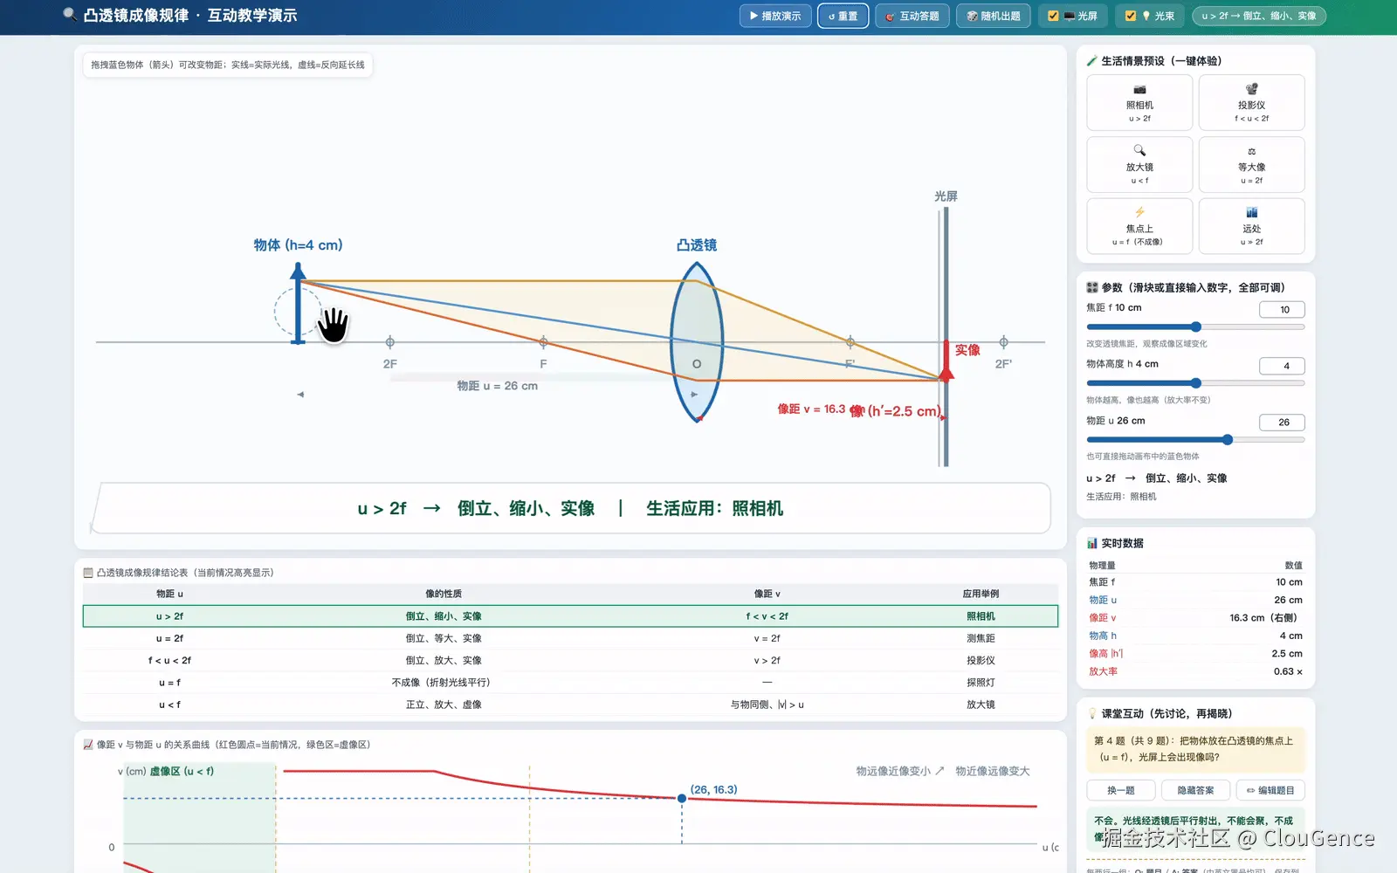Click the convex lens in the diagram
The image size is (1397, 873).
pyautogui.click(x=697, y=342)
